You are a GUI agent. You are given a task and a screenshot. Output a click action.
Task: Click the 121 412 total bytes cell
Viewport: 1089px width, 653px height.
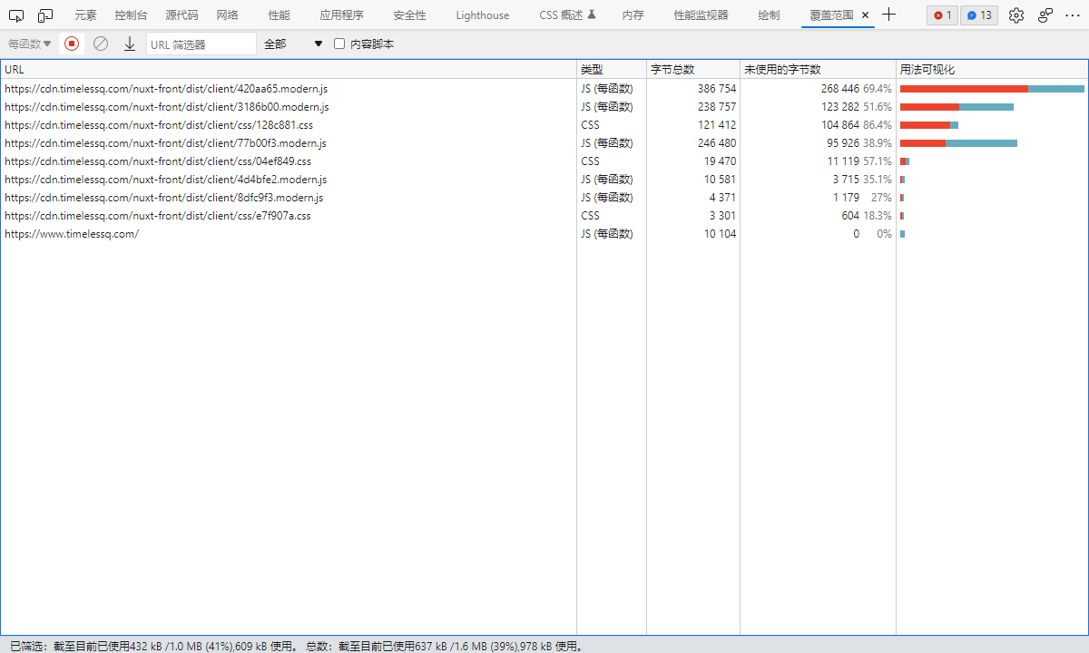693,125
